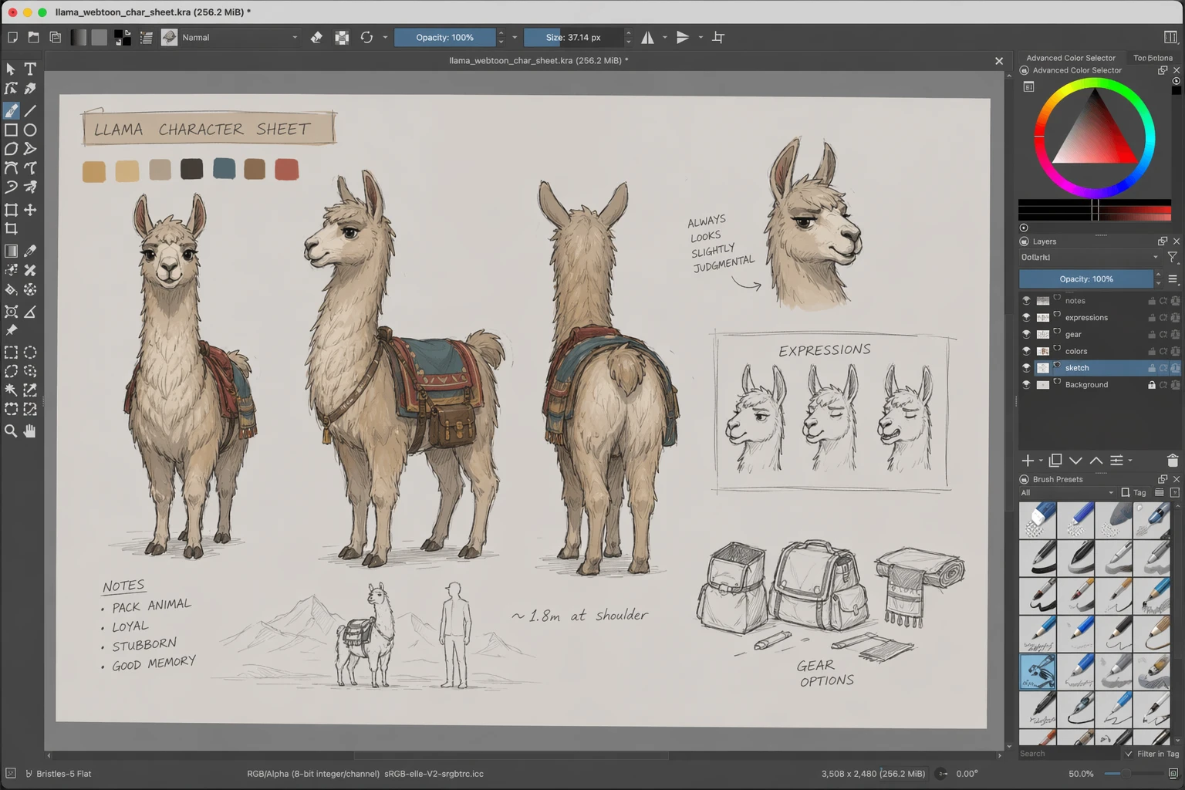Toggle eraser mode in the top toolbar
Viewport: 1185px width, 790px height.
click(316, 37)
